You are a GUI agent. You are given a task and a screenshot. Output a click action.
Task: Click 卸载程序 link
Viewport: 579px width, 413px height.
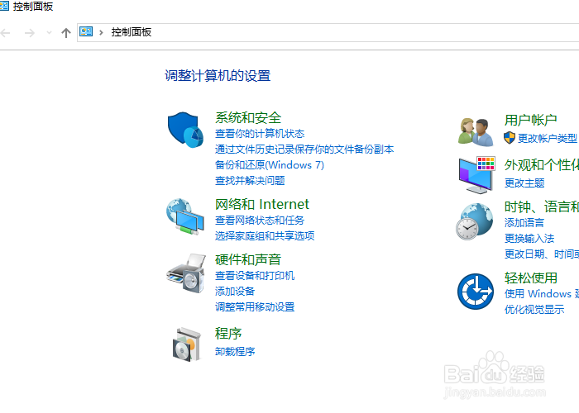(x=235, y=351)
